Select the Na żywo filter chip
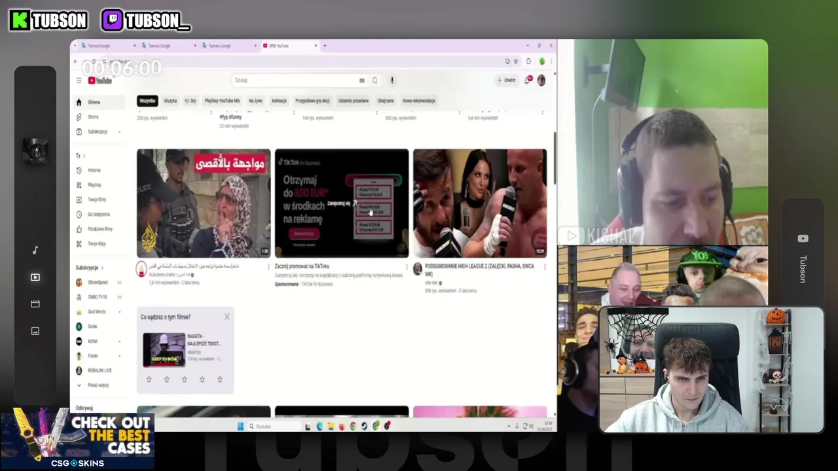This screenshot has width=838, height=471. (255, 101)
